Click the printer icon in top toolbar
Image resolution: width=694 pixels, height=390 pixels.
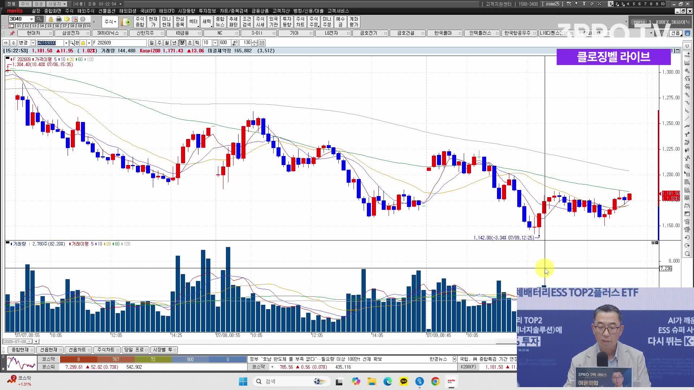[x=59, y=19]
